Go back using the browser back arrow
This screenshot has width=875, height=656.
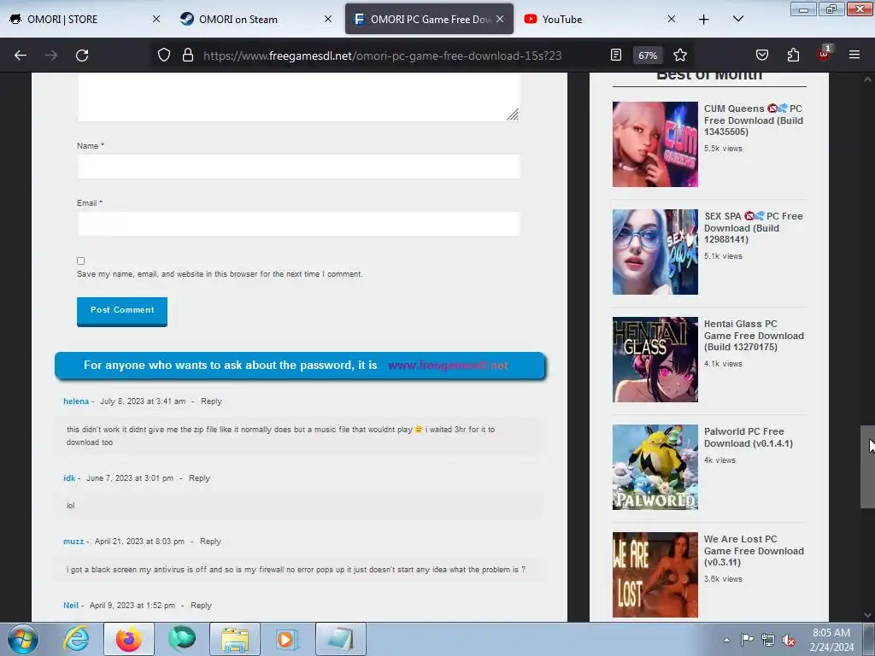pyautogui.click(x=21, y=56)
